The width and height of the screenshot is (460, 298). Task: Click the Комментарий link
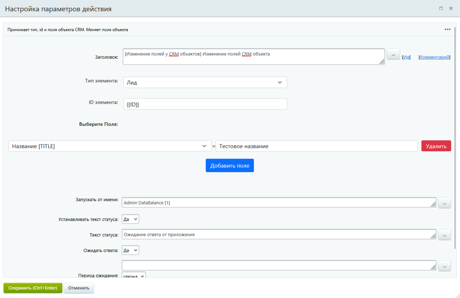434,57
